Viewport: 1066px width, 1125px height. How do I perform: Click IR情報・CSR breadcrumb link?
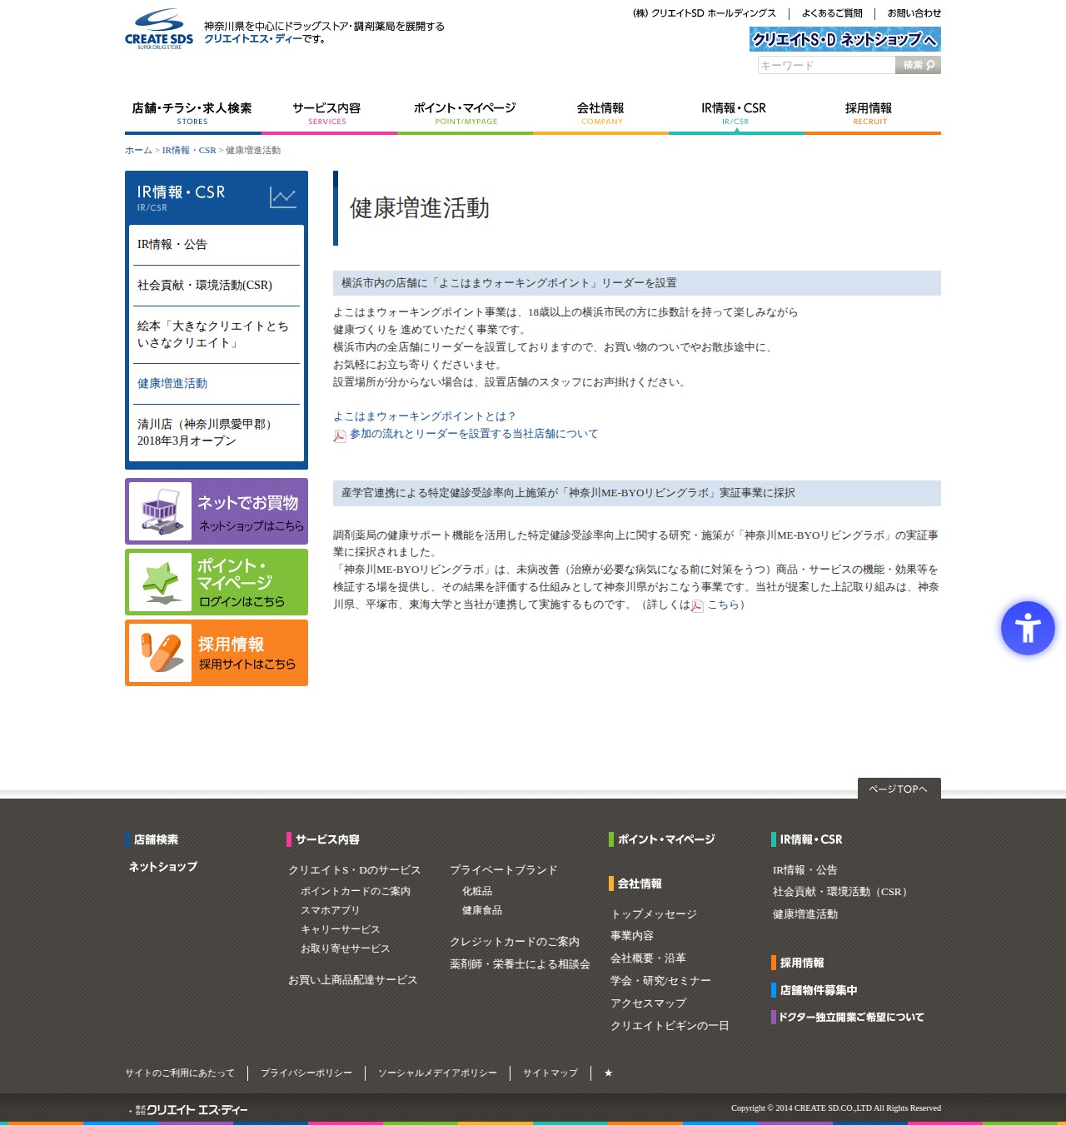tap(189, 151)
